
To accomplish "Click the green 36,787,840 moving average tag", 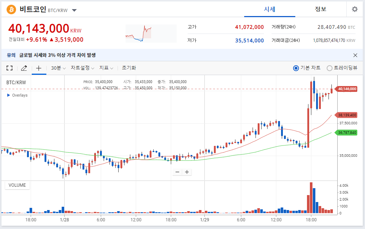I will point(346,132).
